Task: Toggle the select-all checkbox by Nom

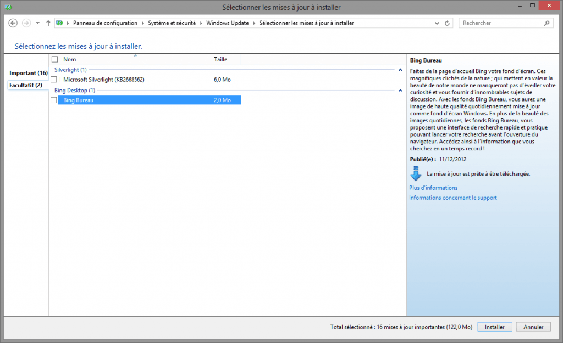Action: (54, 59)
